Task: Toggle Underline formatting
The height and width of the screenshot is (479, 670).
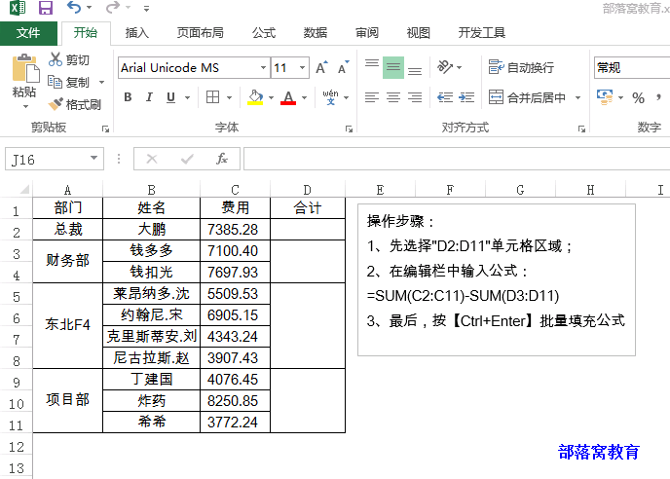Action: click(x=171, y=97)
